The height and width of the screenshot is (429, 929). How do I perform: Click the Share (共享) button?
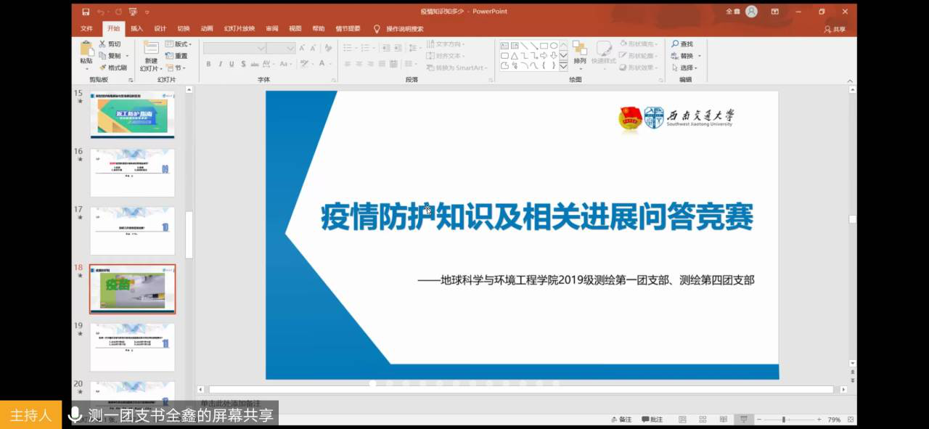click(x=835, y=29)
